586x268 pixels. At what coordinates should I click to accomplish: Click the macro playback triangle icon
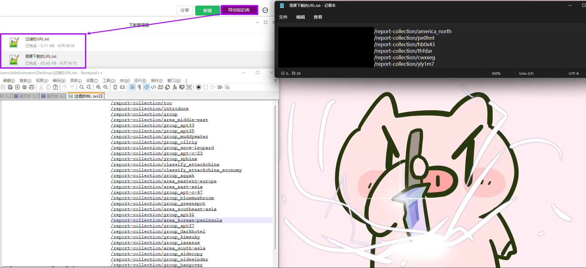coord(213,87)
